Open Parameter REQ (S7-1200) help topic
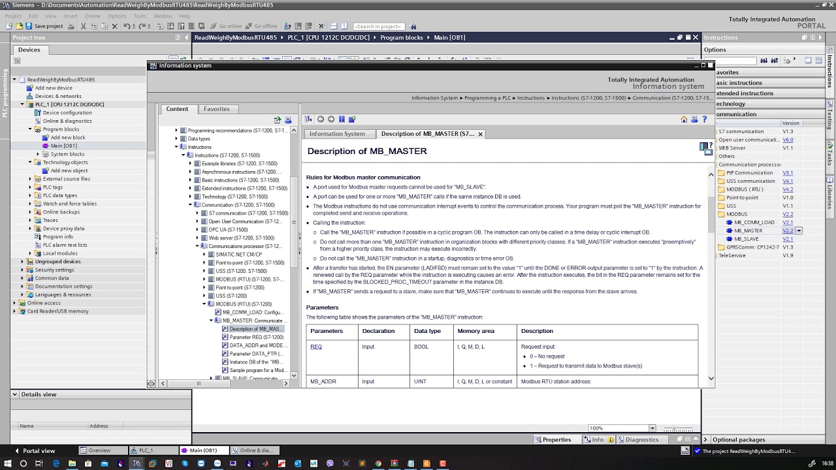This screenshot has width=836, height=470. [x=257, y=337]
